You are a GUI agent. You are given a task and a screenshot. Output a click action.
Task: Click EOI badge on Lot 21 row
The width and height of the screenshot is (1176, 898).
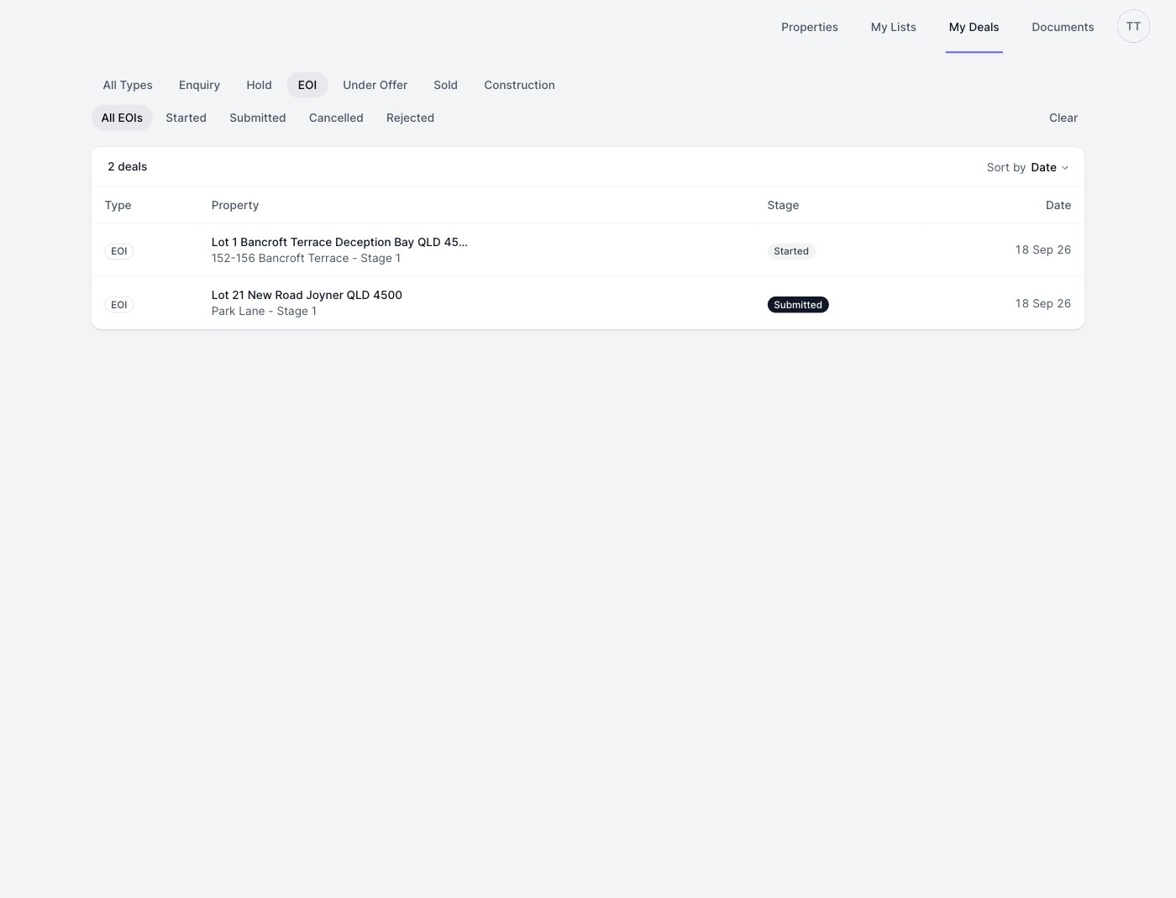(119, 305)
